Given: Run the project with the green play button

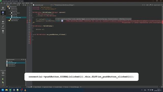Looking at the screenshot, I should pyautogui.click(x=3, y=79).
